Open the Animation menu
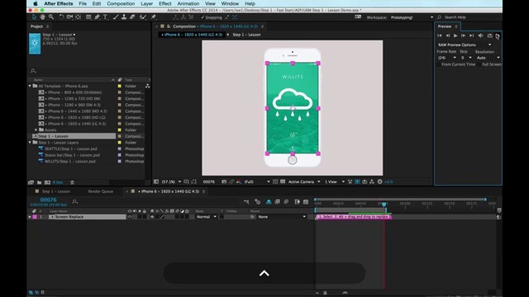 [x=188, y=3]
